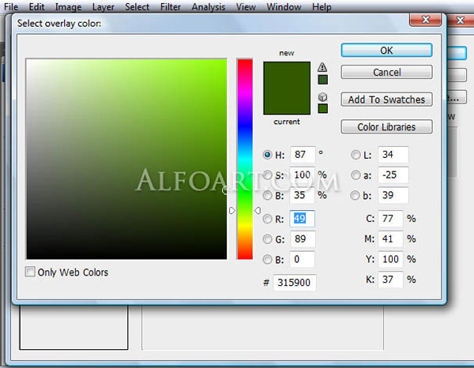Open the Window menu

click(x=284, y=6)
